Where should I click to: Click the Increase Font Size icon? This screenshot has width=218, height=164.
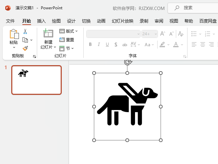(x=163, y=34)
